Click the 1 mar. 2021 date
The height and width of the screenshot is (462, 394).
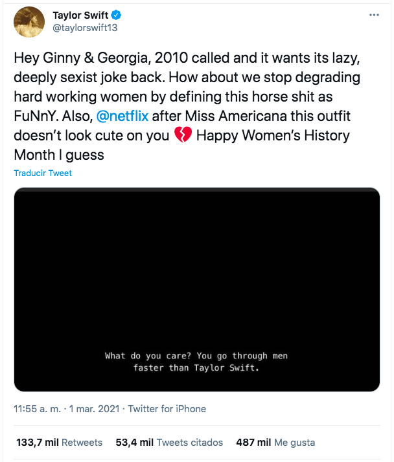[x=94, y=409]
